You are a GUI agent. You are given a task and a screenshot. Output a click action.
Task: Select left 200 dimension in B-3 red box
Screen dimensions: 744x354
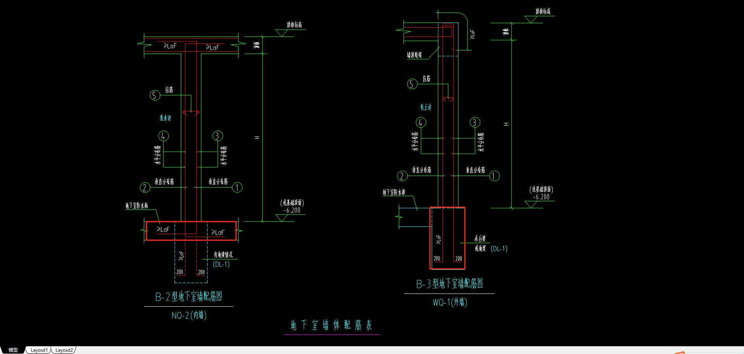[437, 259]
